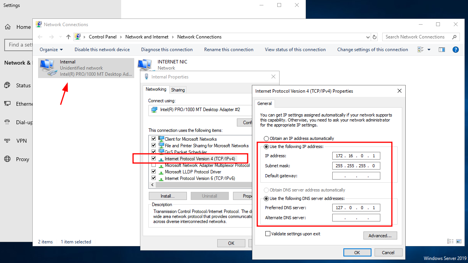The width and height of the screenshot is (468, 263).
Task: Click OK in Internal Properties dialog
Action: click(231, 243)
